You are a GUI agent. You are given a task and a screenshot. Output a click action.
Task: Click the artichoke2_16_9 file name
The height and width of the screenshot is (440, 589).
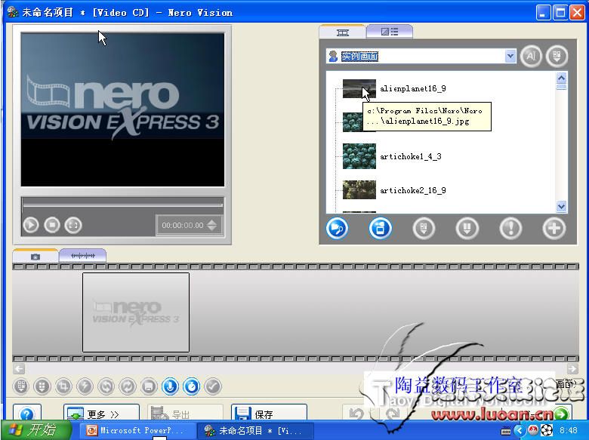[x=413, y=190]
